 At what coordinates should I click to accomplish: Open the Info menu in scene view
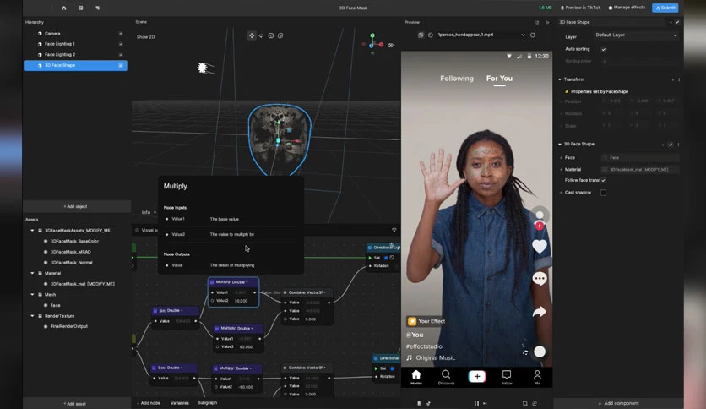coord(149,212)
